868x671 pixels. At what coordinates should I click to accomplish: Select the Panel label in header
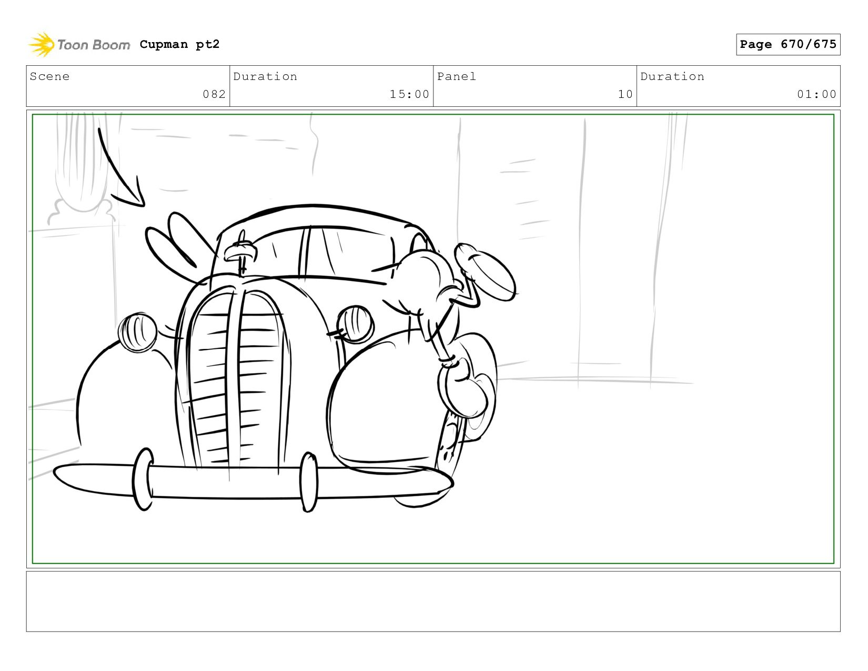pyautogui.click(x=456, y=77)
